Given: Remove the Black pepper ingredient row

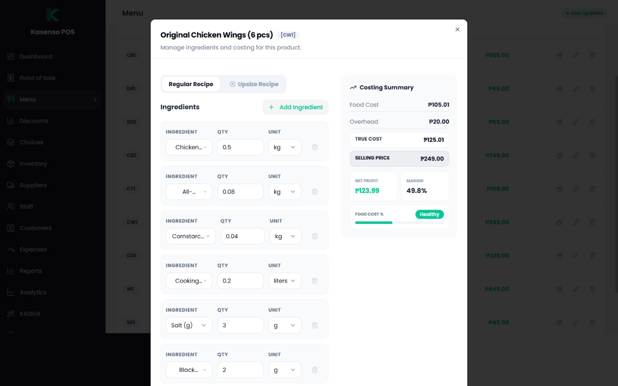Looking at the screenshot, I should click(315, 370).
